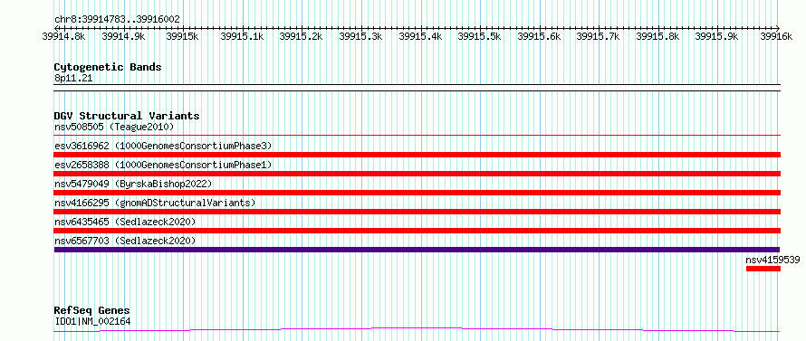Click the 39915.9k ruler tick label
Image resolution: width=806 pixels, height=341 pixels.
(717, 36)
